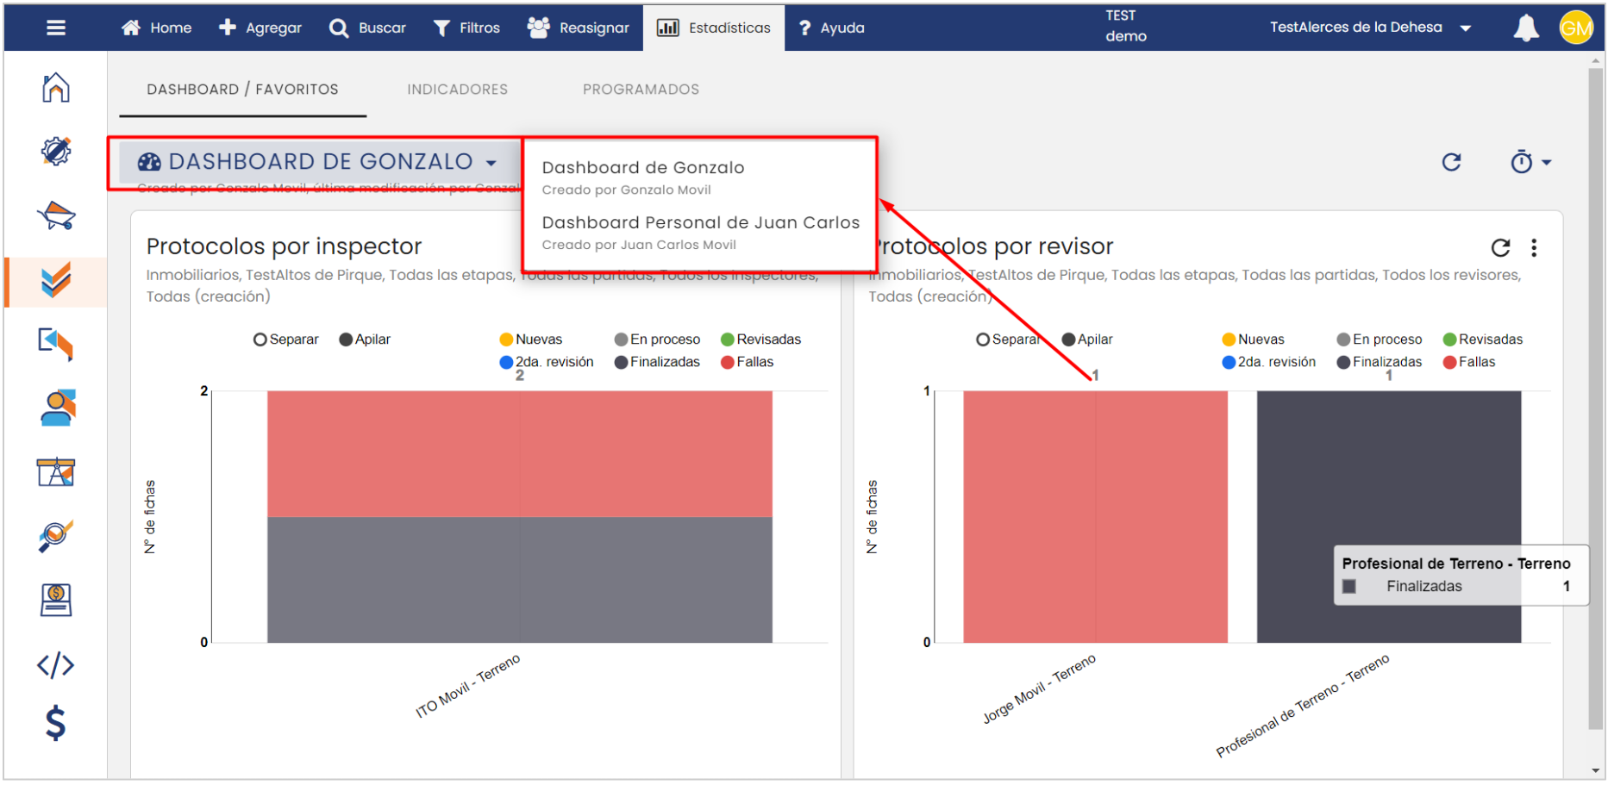Select the double checkmark sidebar icon
The height and width of the screenshot is (785, 1608).
pos(56,281)
